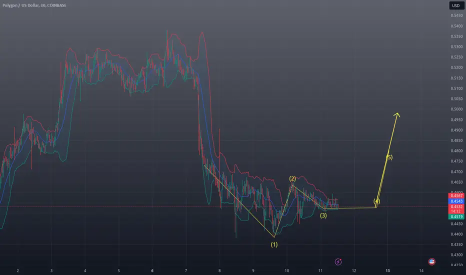Click date 12 on time axis
466x275 pixels.
pos(354,270)
